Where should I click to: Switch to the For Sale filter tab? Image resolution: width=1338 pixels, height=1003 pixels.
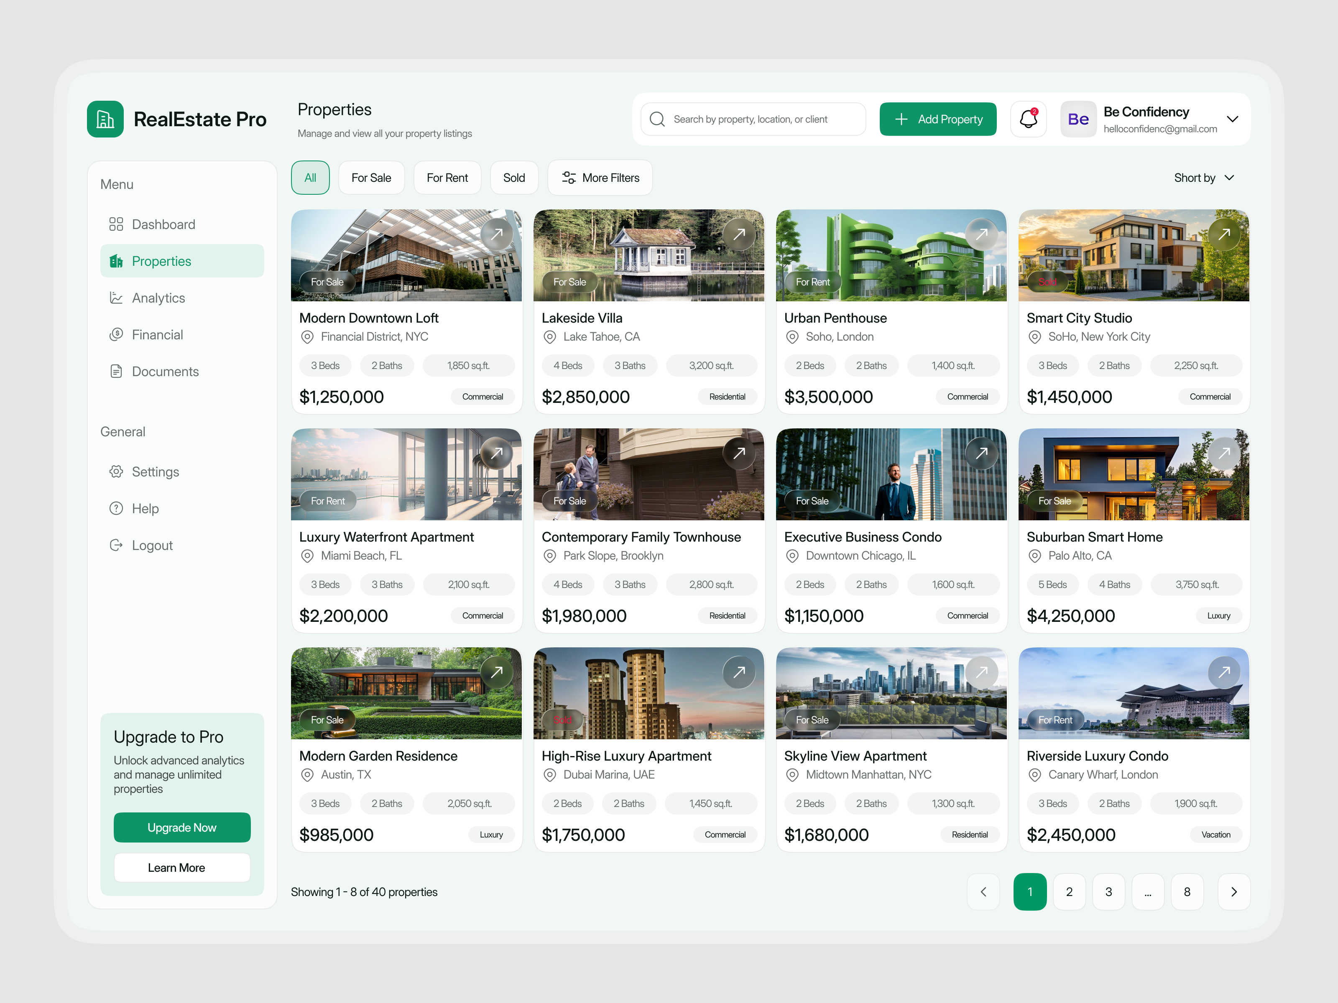(371, 177)
